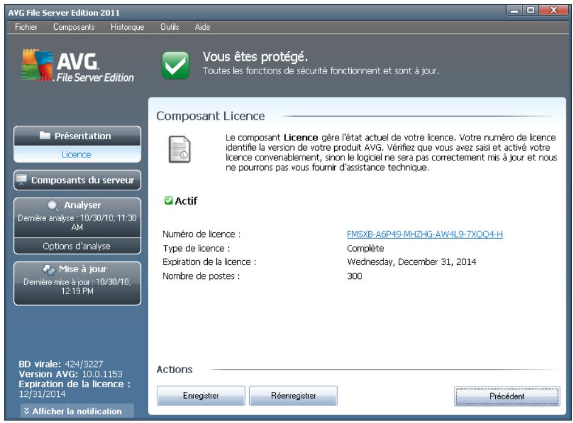This screenshot has height=423, width=573.
Task: Click 'Numéro de licence :' label
Action: tap(201, 234)
